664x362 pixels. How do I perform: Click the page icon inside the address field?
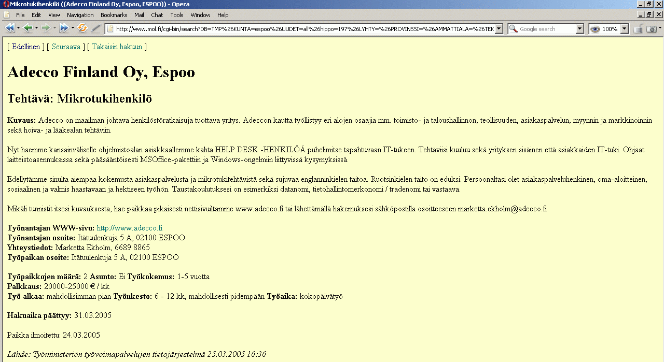[x=110, y=29]
